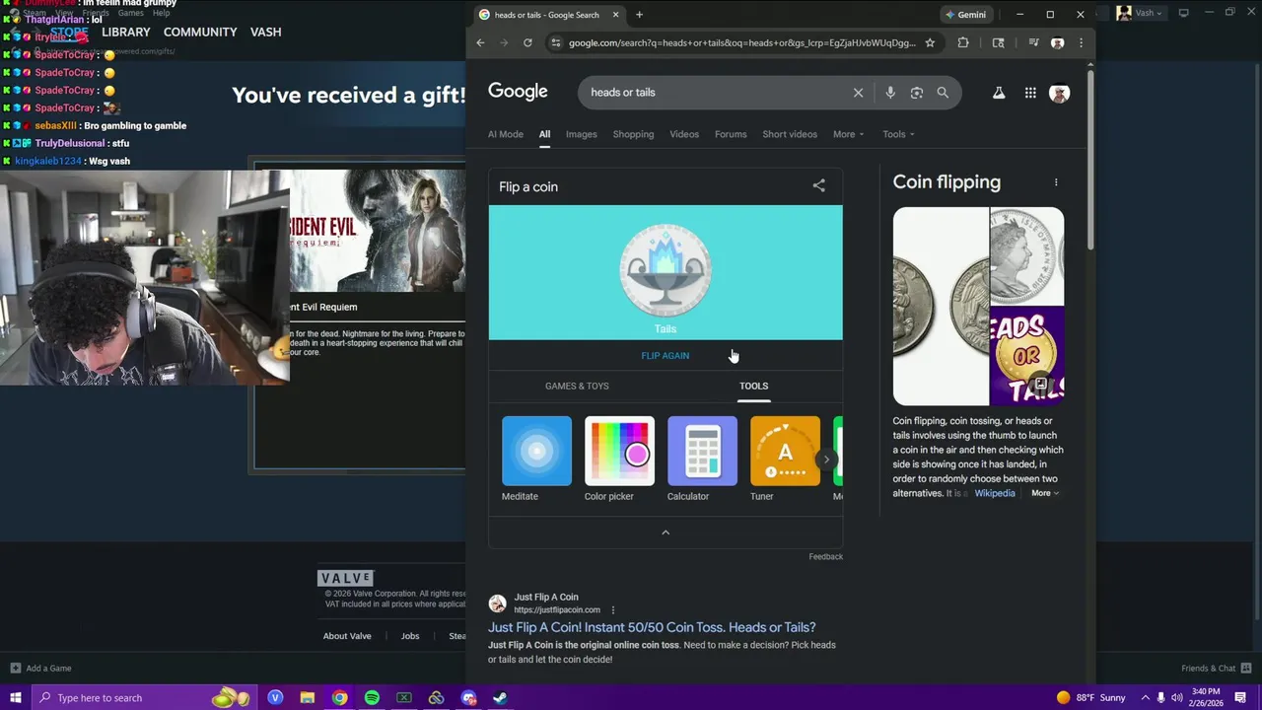Switch to Videos results

tap(684, 134)
